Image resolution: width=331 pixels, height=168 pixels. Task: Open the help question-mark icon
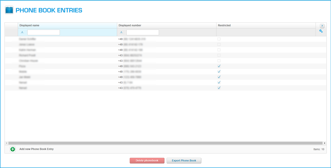322,26
